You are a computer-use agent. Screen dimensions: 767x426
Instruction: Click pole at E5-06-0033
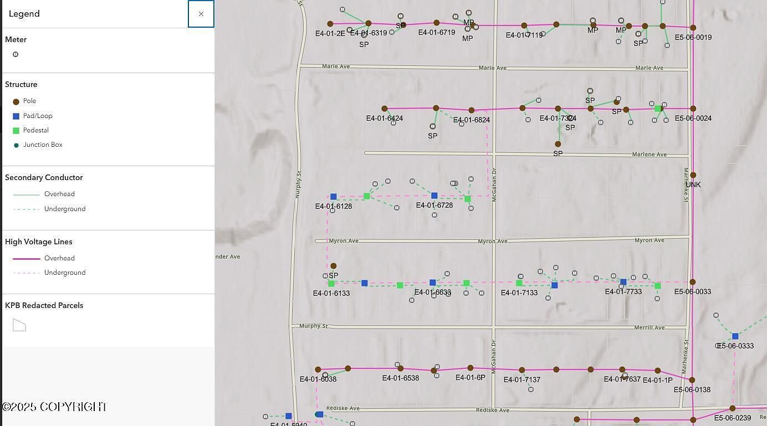(x=692, y=282)
